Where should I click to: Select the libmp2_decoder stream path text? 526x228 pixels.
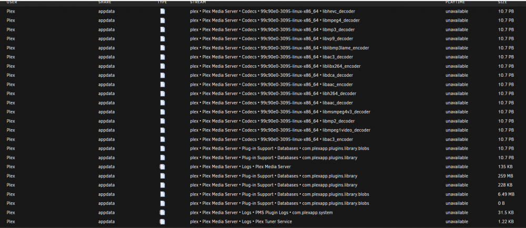tap(272, 121)
